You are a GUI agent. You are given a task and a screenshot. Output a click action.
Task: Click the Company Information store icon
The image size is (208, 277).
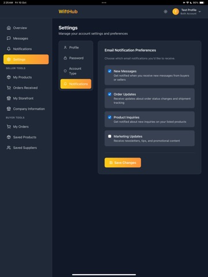tap(9, 108)
